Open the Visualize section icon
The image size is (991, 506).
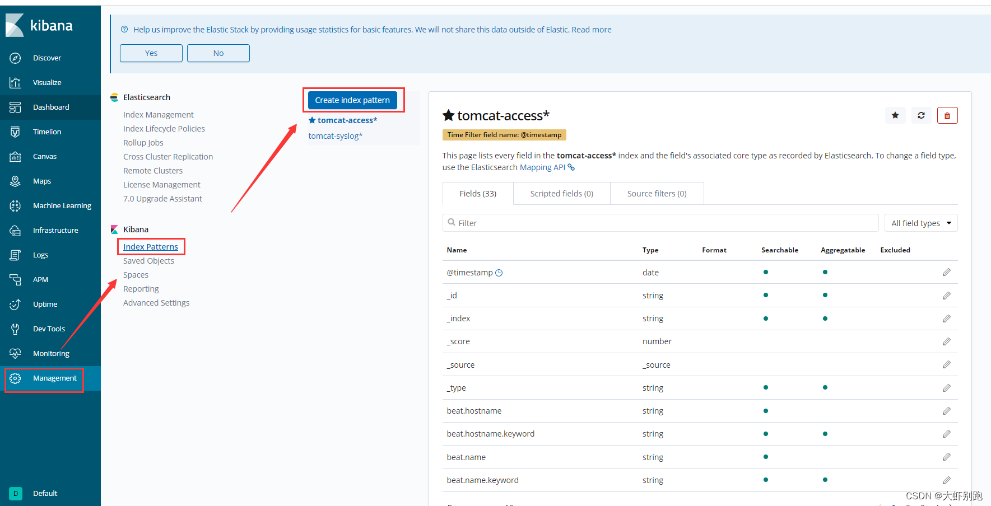pos(15,82)
